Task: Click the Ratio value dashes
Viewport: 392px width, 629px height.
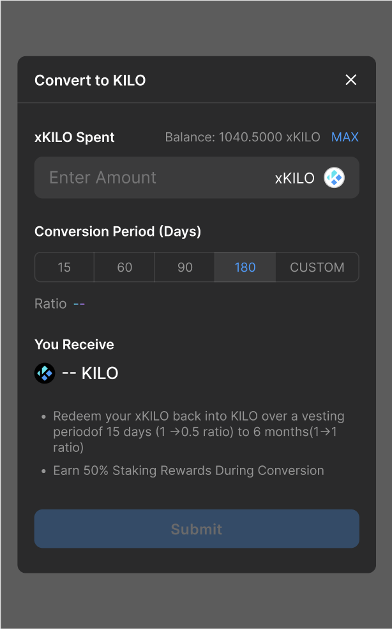Action: [79, 304]
